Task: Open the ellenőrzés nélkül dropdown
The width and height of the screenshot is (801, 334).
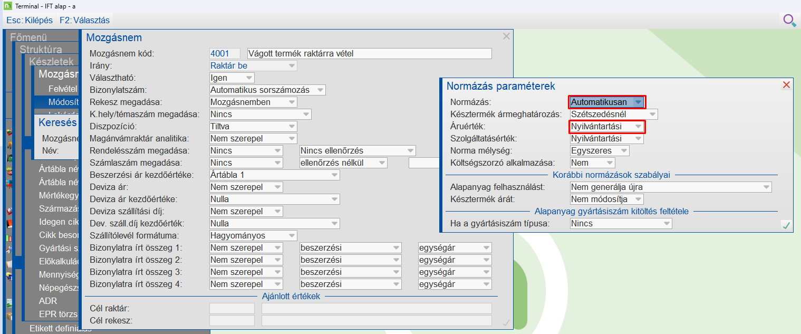Action: [343, 163]
